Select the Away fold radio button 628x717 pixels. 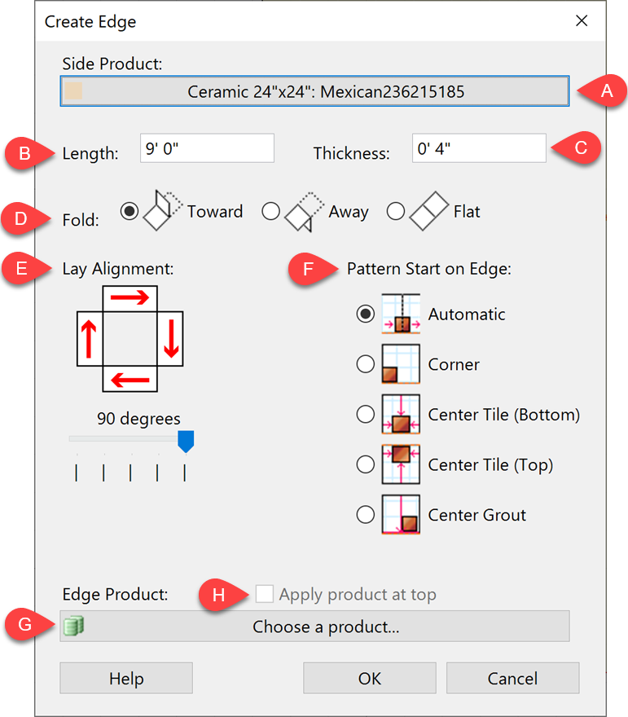(270, 211)
